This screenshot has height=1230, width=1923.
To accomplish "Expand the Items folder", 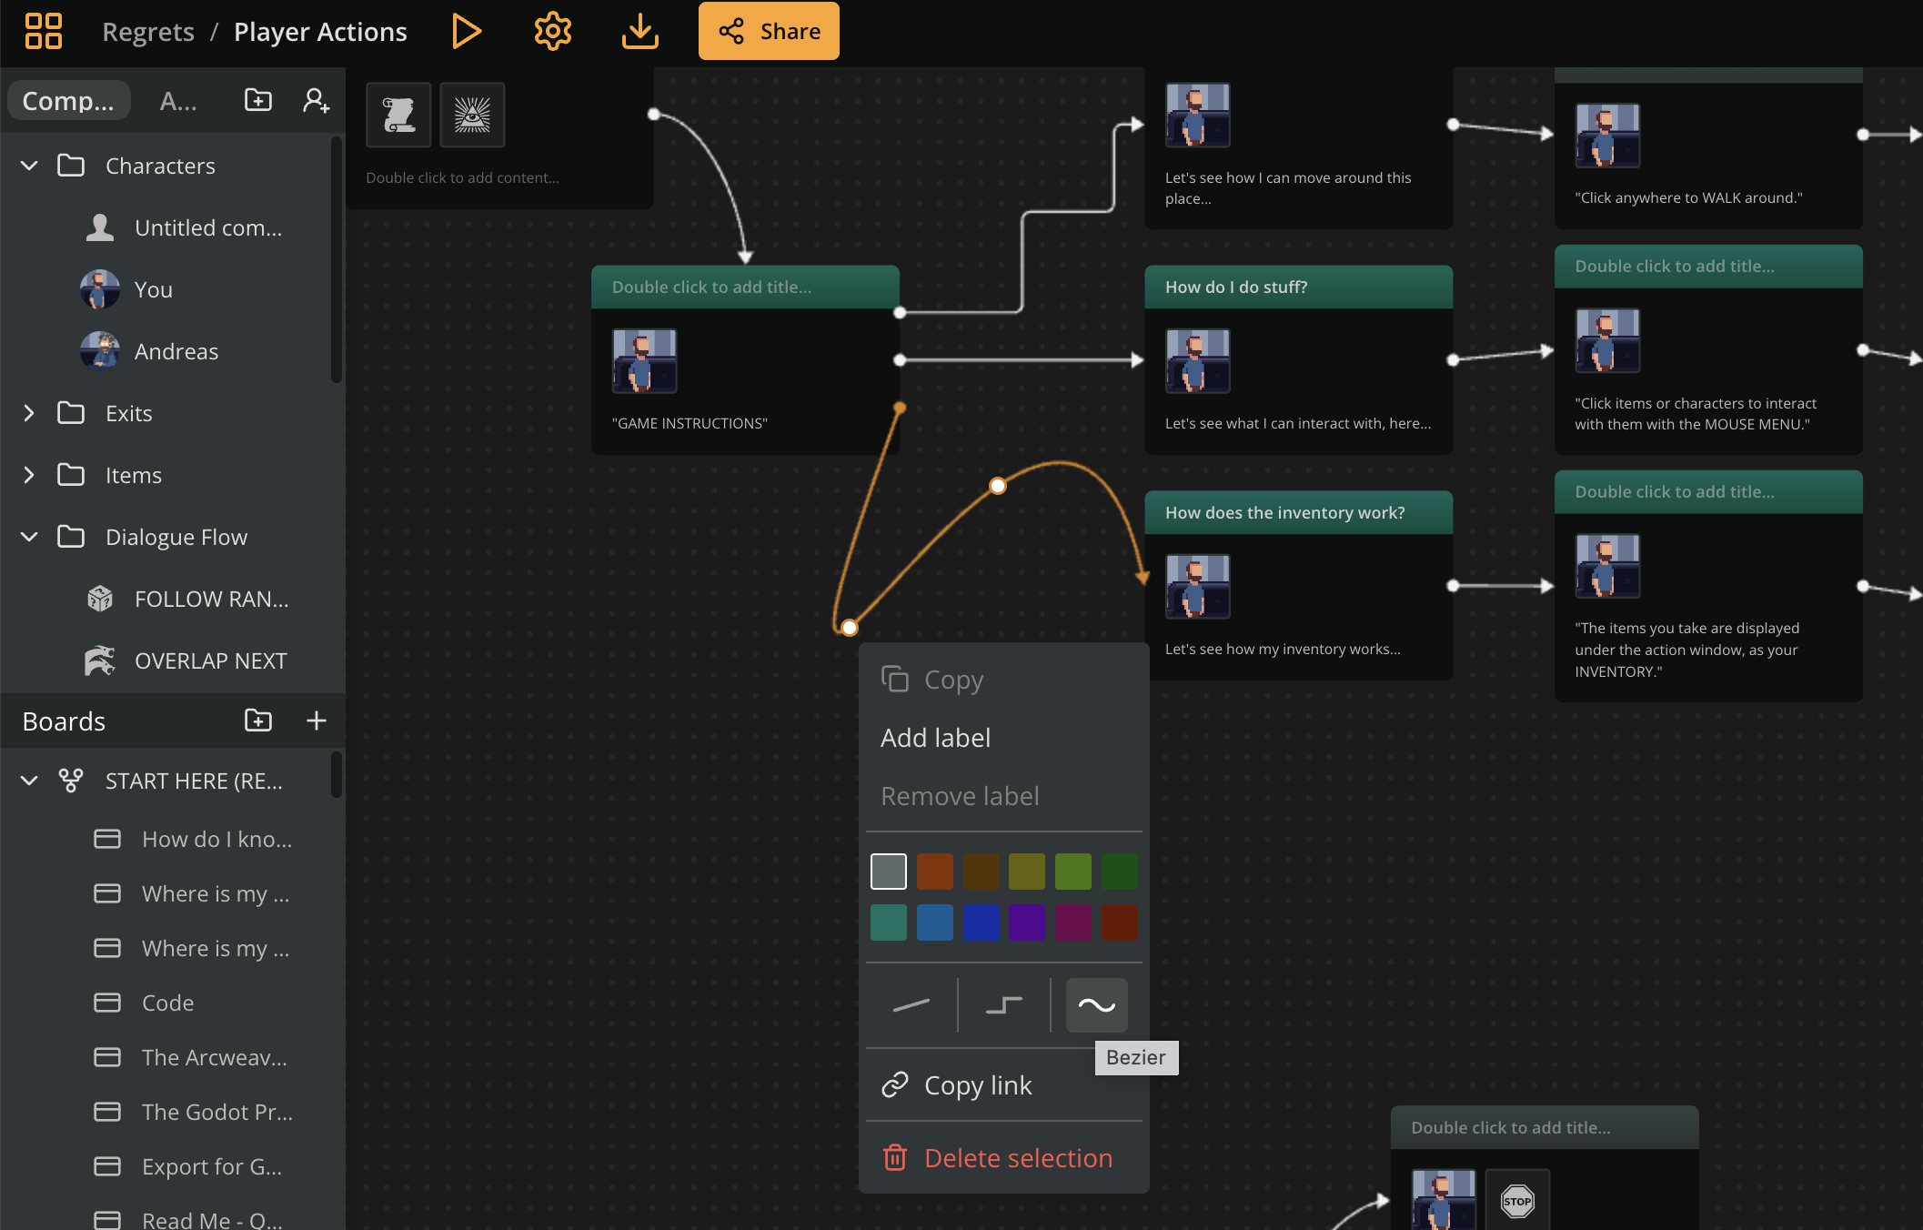I will 29,475.
